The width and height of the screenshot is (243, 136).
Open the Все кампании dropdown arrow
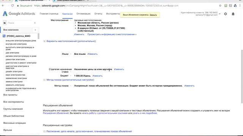35,30
